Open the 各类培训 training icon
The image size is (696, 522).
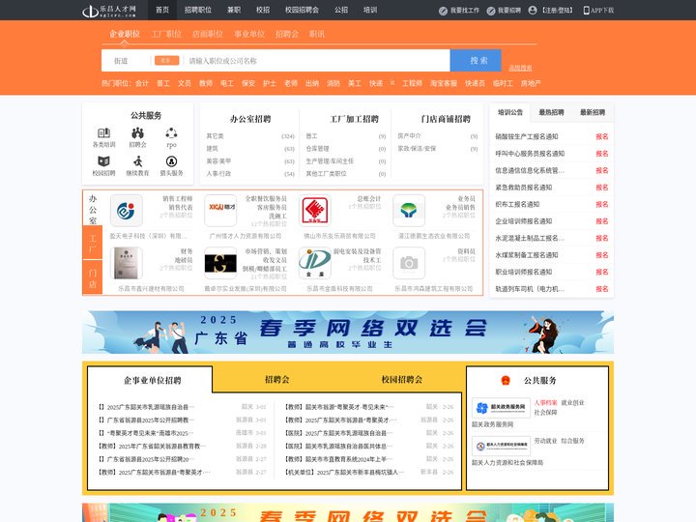[103, 132]
